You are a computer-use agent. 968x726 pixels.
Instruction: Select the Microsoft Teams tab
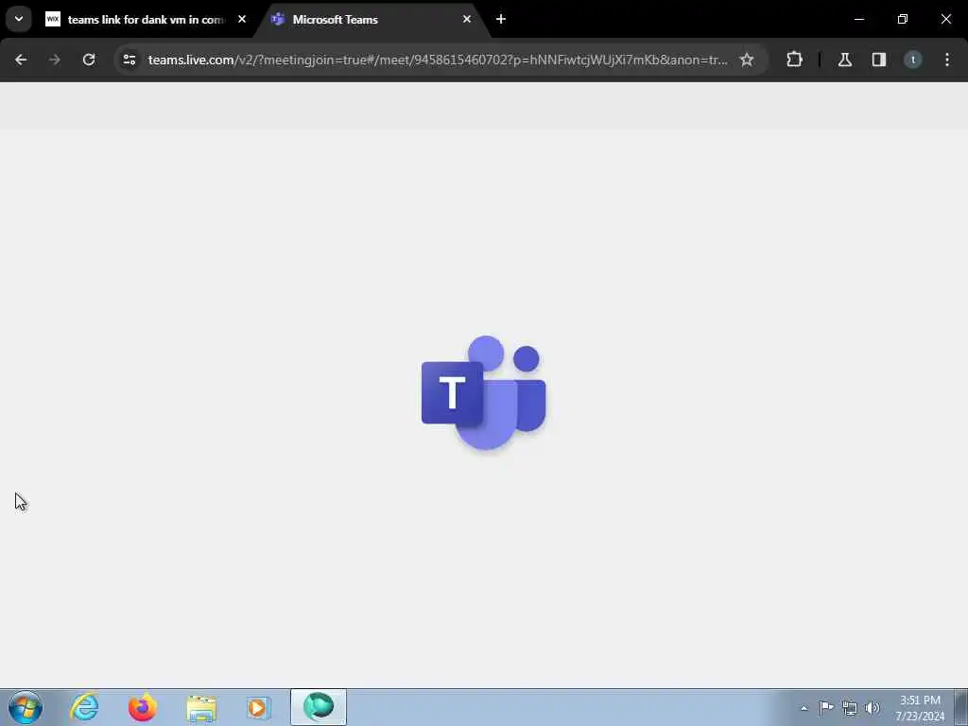pos(371,20)
